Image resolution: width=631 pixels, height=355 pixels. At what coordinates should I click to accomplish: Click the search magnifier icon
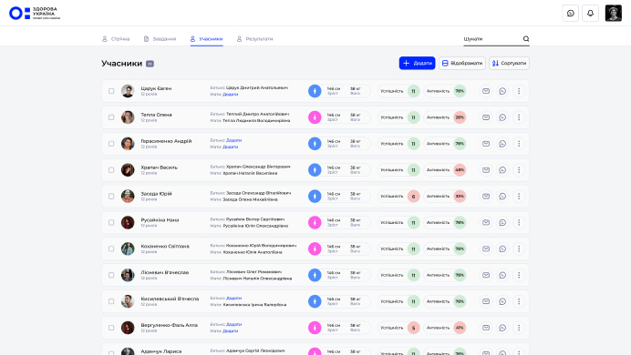click(x=526, y=38)
